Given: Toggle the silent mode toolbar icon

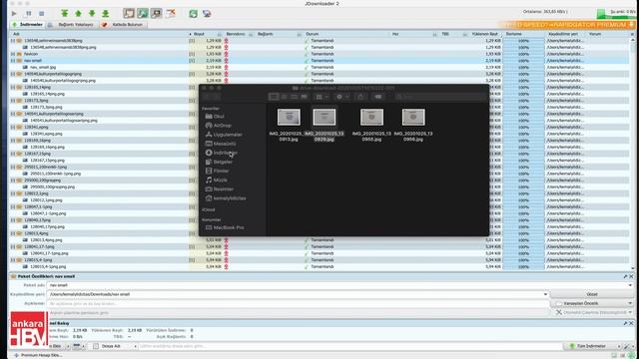Looking at the screenshot, I should [156, 13].
